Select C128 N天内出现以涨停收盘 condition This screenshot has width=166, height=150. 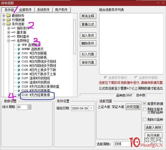(40, 86)
